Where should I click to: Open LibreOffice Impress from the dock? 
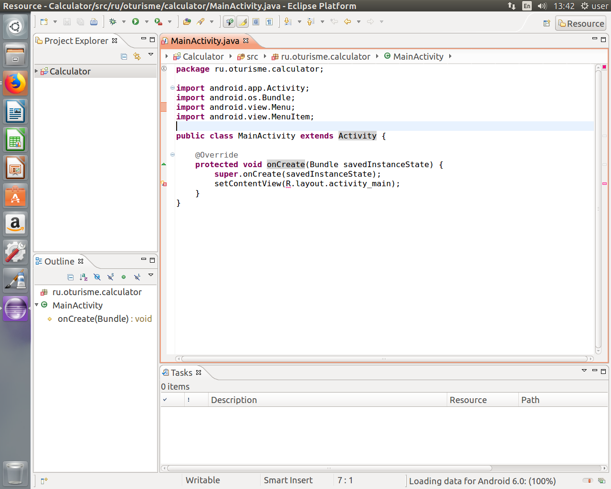pos(15,168)
